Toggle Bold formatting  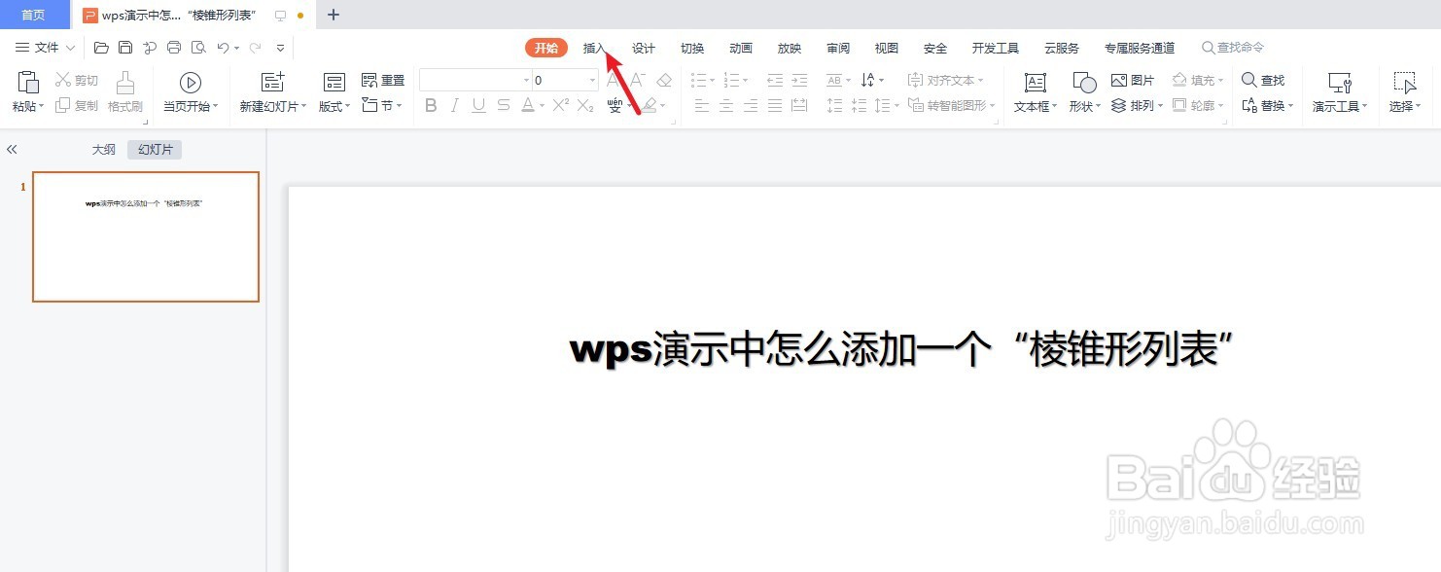click(432, 105)
